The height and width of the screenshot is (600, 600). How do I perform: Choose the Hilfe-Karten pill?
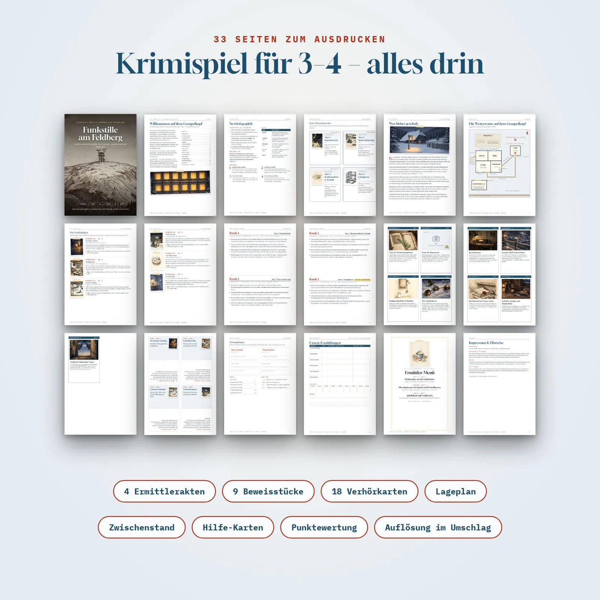coord(233,527)
